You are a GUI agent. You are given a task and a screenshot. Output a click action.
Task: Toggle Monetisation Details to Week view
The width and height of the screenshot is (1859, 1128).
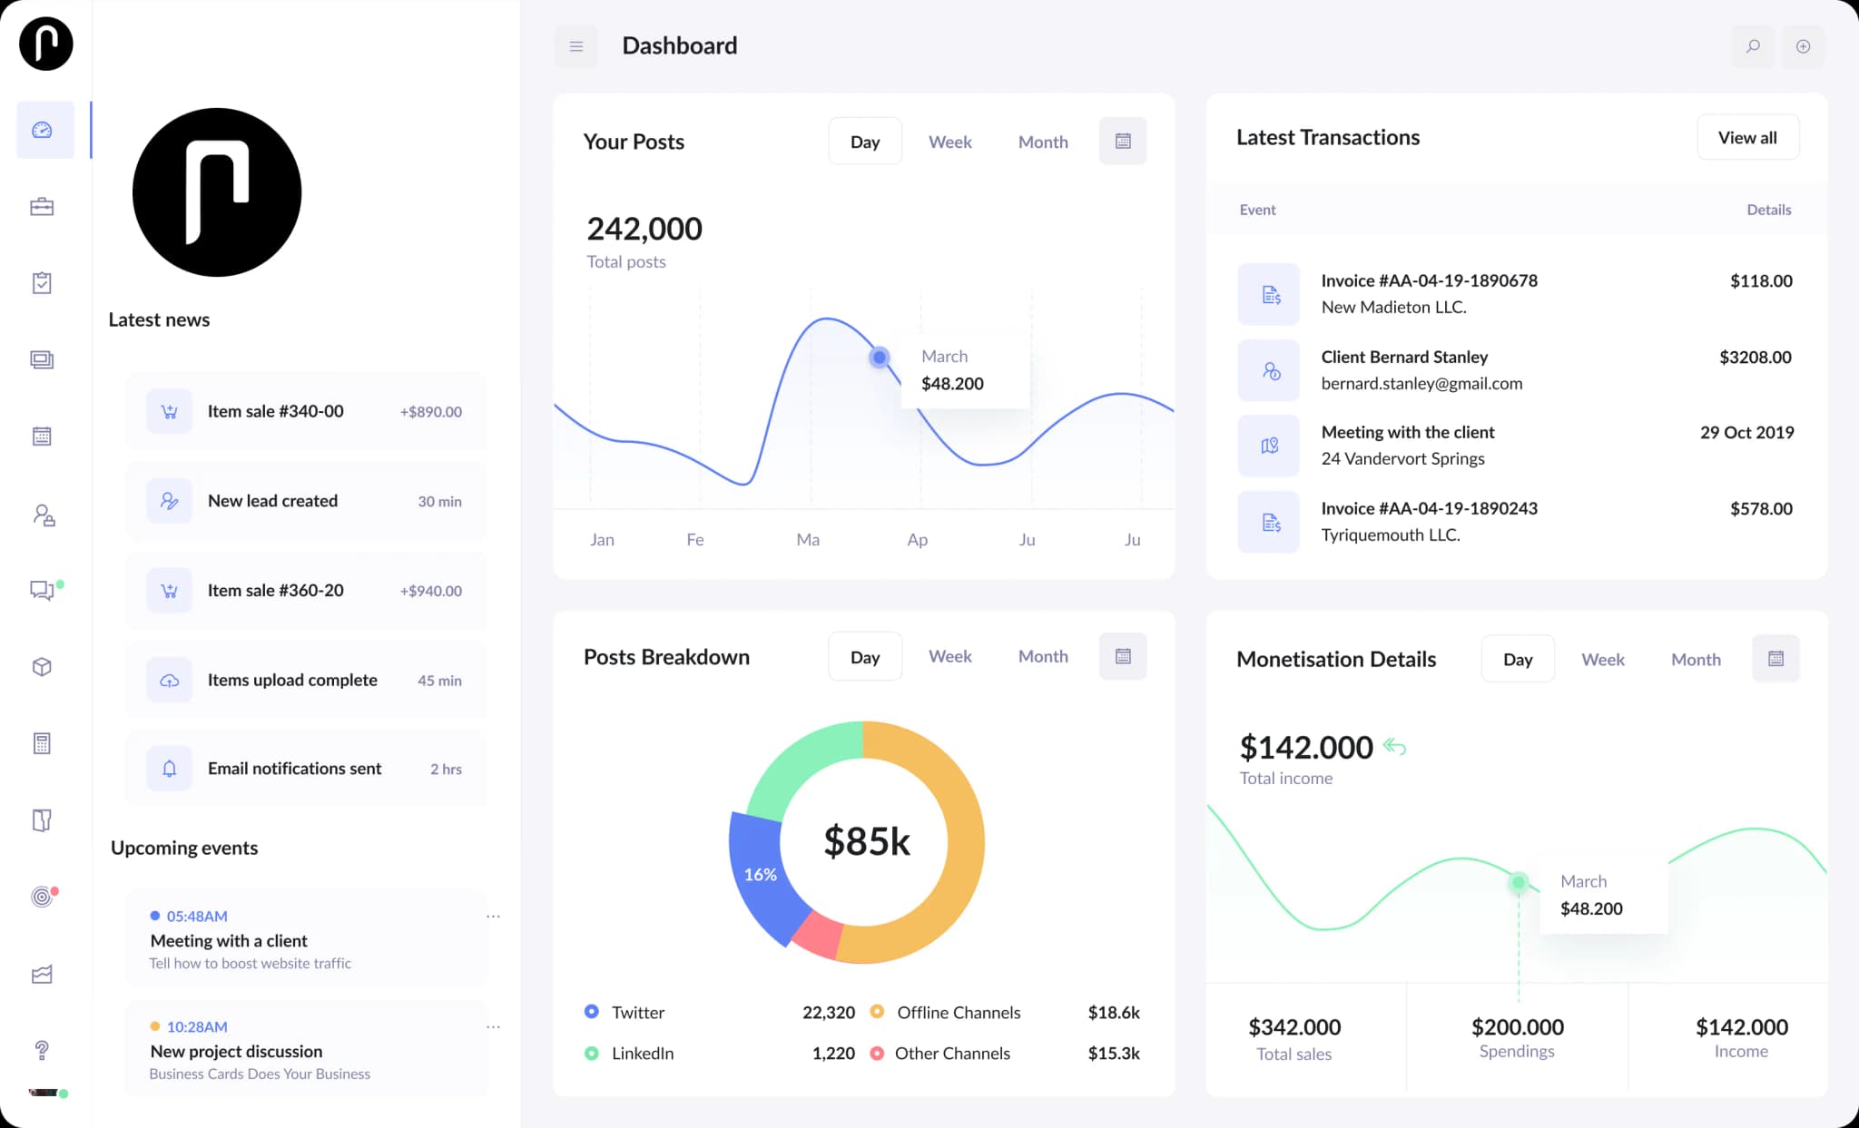click(x=1604, y=658)
